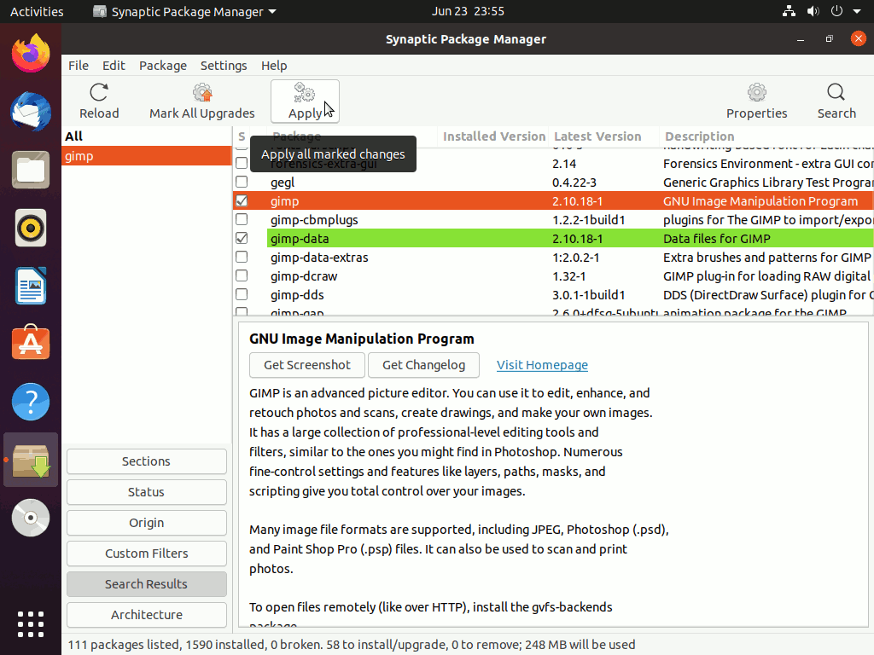
Task: Mark the gimp-cbmplugs checkbox
Action: click(x=242, y=219)
